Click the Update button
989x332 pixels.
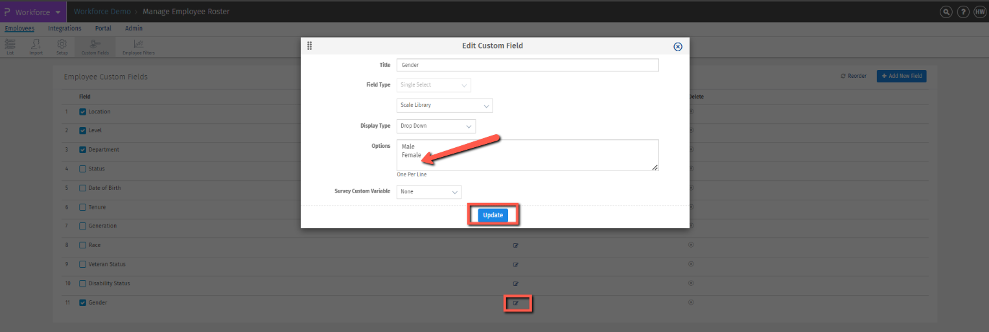tap(493, 215)
